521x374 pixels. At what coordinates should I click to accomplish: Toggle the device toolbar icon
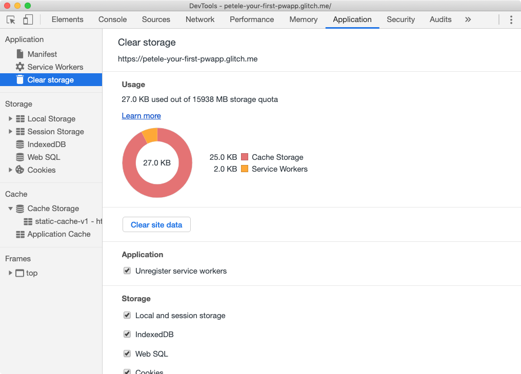28,19
